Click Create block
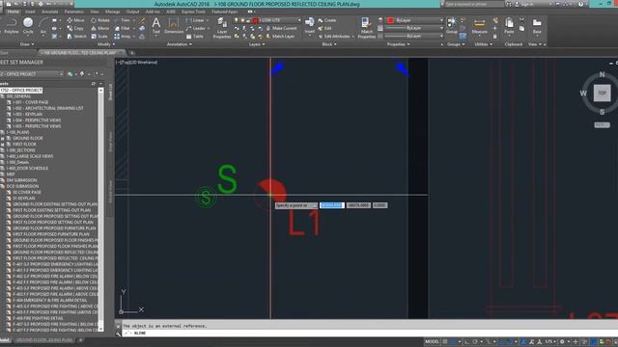 point(327,20)
